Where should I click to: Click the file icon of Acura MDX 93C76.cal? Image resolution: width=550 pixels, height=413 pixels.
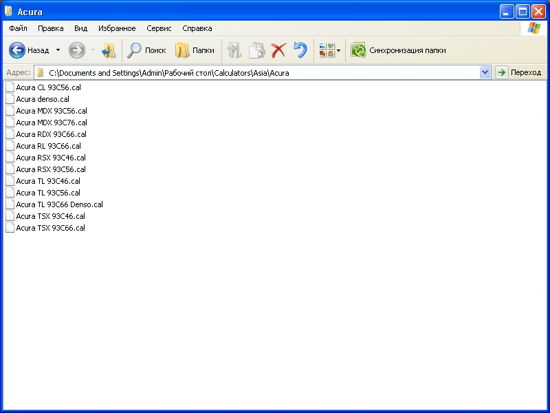10,123
